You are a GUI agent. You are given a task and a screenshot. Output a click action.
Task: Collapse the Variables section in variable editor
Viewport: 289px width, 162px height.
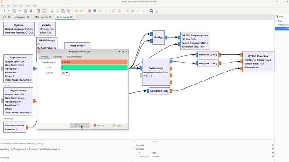[135, 149]
